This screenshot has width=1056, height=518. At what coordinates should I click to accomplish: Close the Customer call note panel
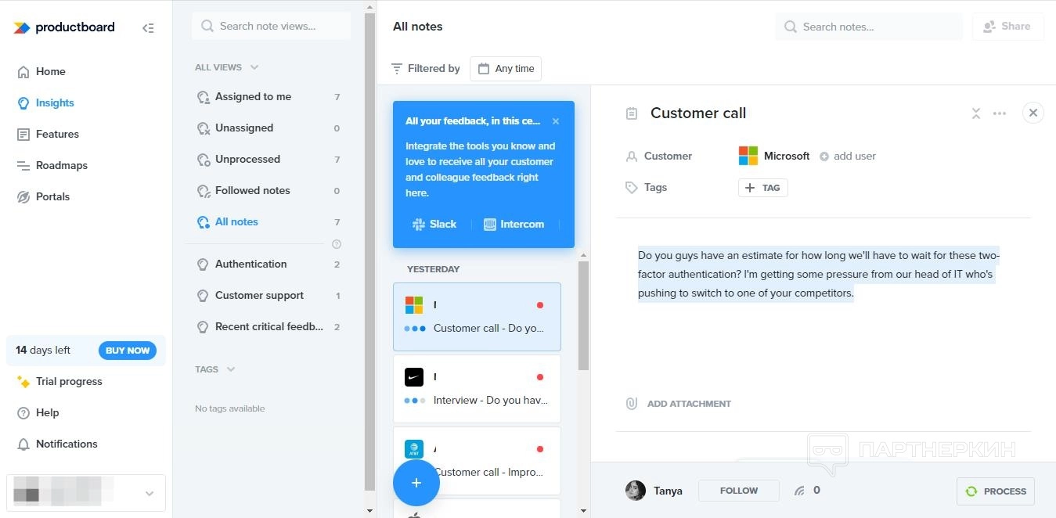click(x=1033, y=113)
